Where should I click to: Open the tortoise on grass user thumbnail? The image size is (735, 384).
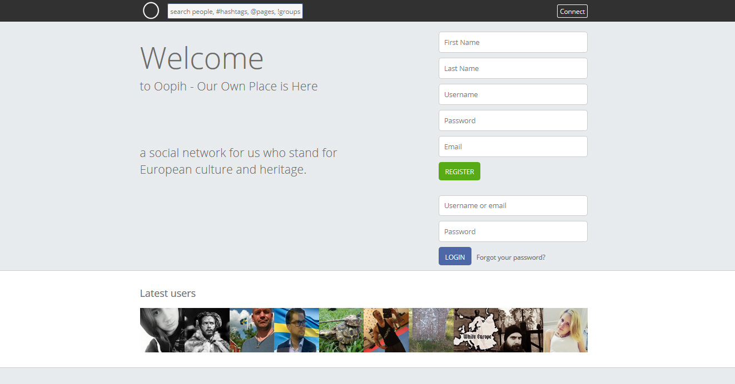click(x=341, y=330)
